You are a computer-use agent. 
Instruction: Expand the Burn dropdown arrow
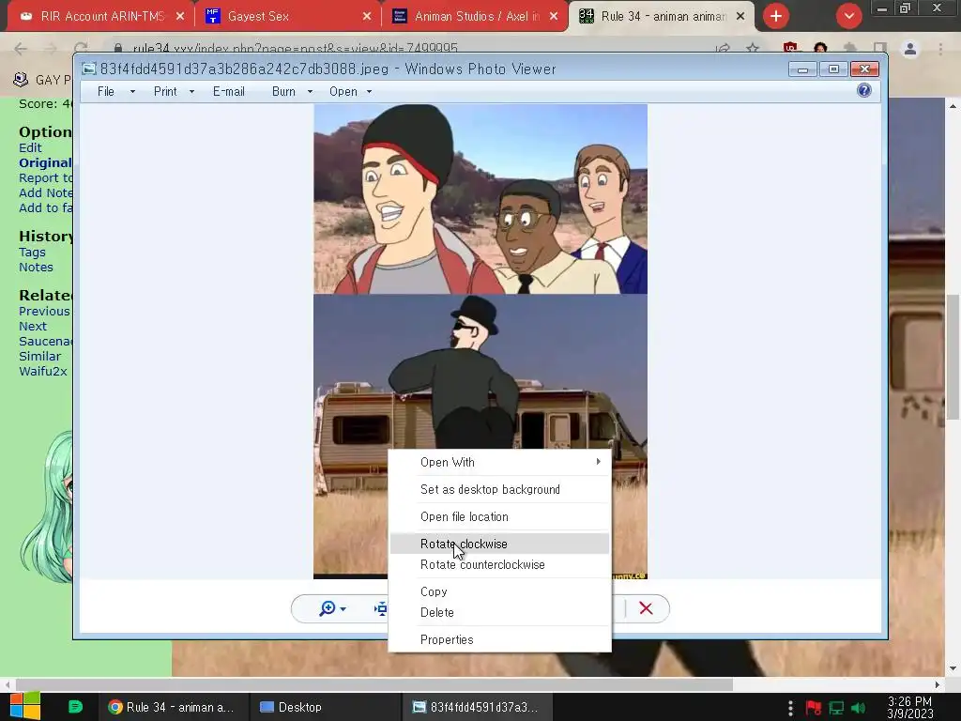tap(310, 92)
